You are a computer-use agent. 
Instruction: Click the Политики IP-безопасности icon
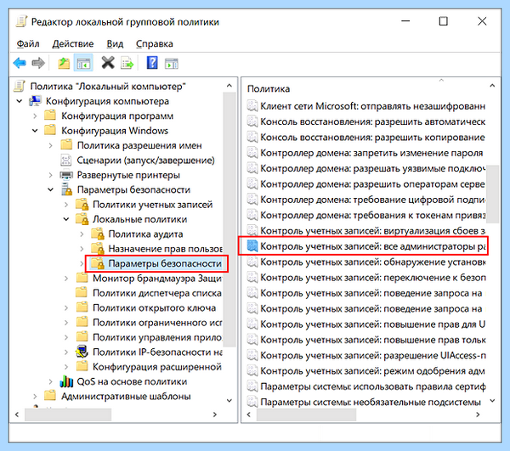pyautogui.click(x=82, y=352)
